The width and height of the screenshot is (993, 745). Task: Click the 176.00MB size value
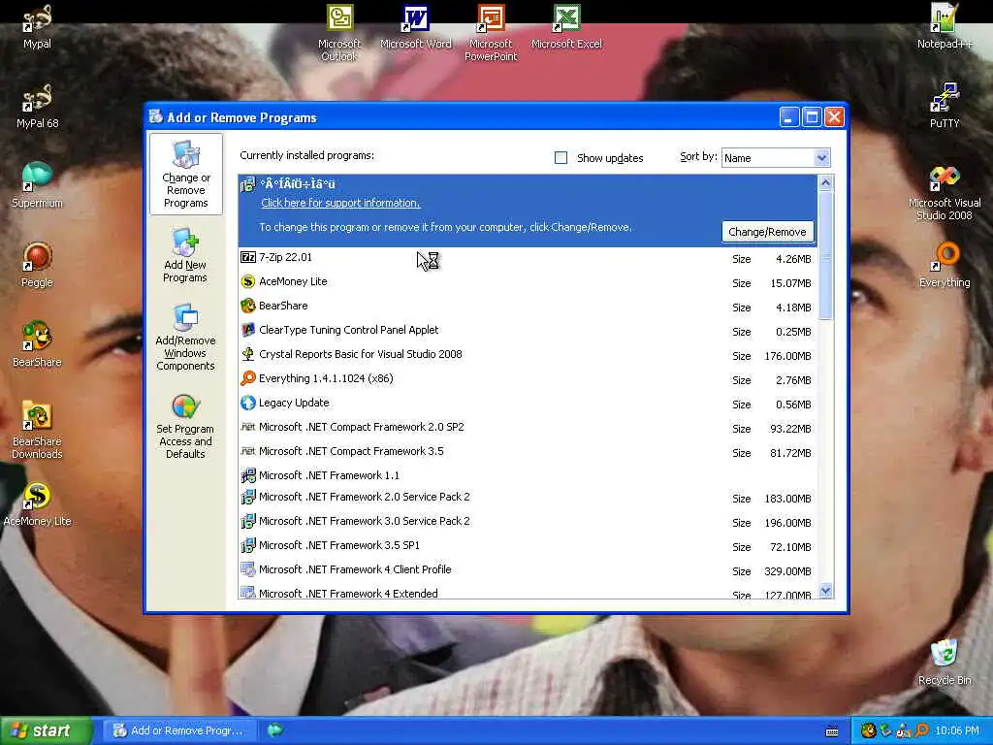click(787, 356)
